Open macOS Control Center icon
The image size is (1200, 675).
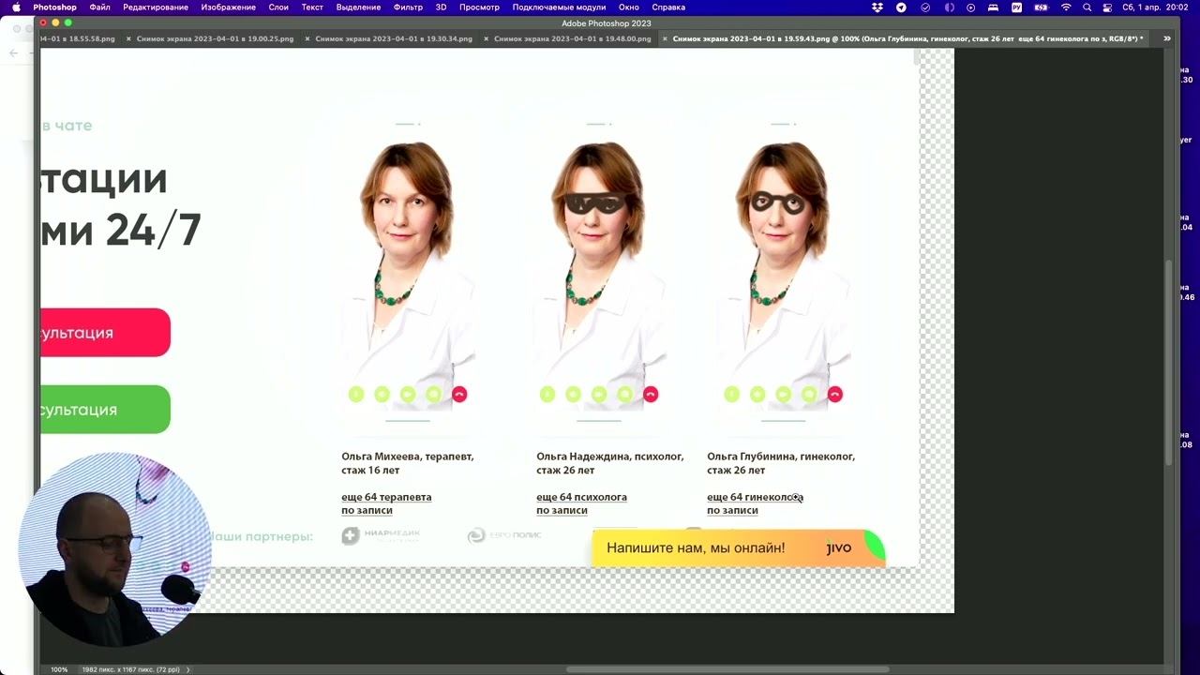pyautogui.click(x=1107, y=7)
